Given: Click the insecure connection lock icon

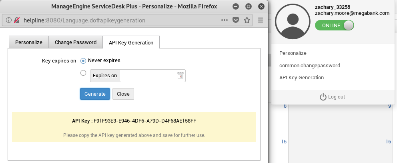Looking at the screenshot, I should point(17,20).
